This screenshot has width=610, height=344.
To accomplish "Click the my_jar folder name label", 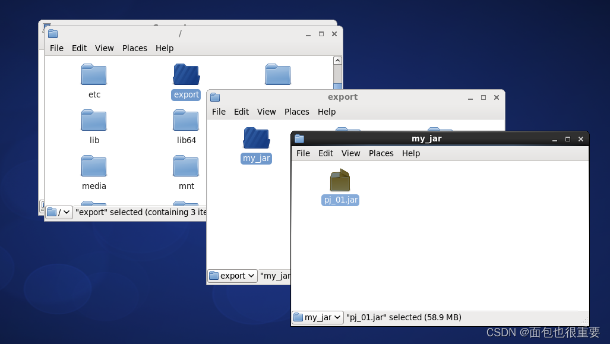I will pyautogui.click(x=257, y=159).
